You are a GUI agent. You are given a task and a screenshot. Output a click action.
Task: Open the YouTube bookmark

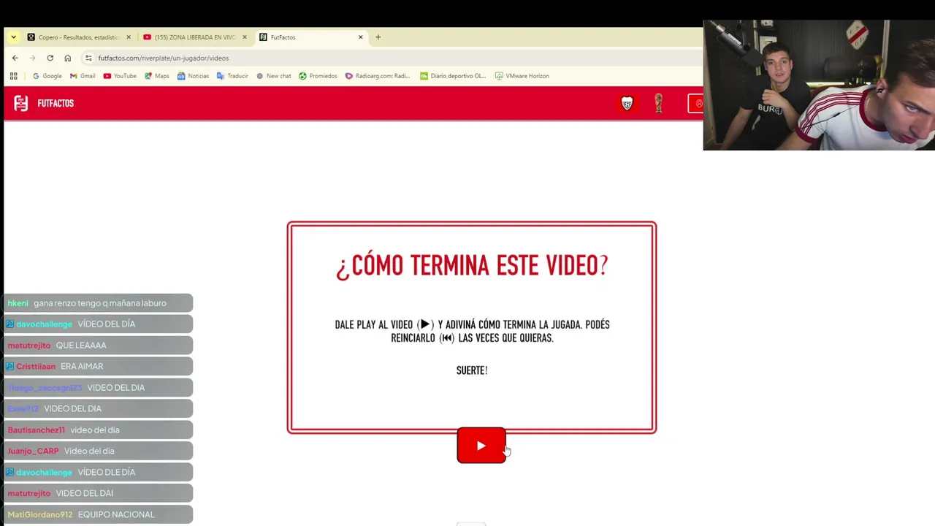(120, 76)
